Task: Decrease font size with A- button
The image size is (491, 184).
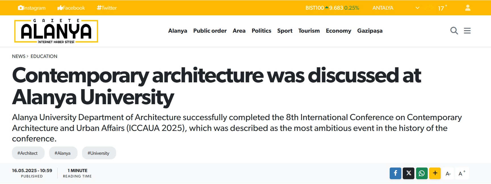Action: pos(448,173)
